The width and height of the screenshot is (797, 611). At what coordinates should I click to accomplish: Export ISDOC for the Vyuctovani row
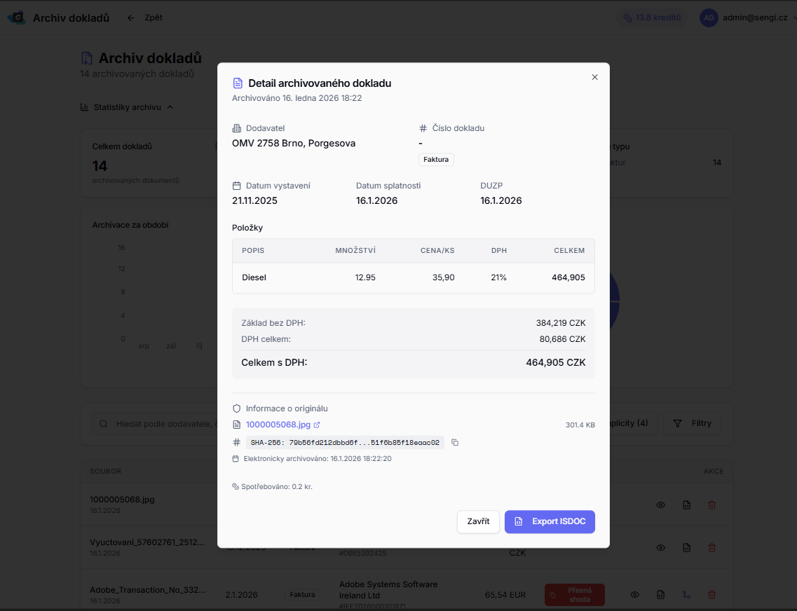pyautogui.click(x=686, y=548)
